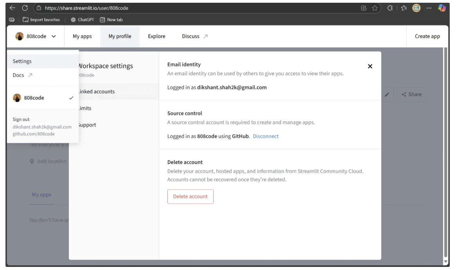The image size is (456, 270).
Task: Open browser settings and more ellipsis
Action: click(429, 8)
